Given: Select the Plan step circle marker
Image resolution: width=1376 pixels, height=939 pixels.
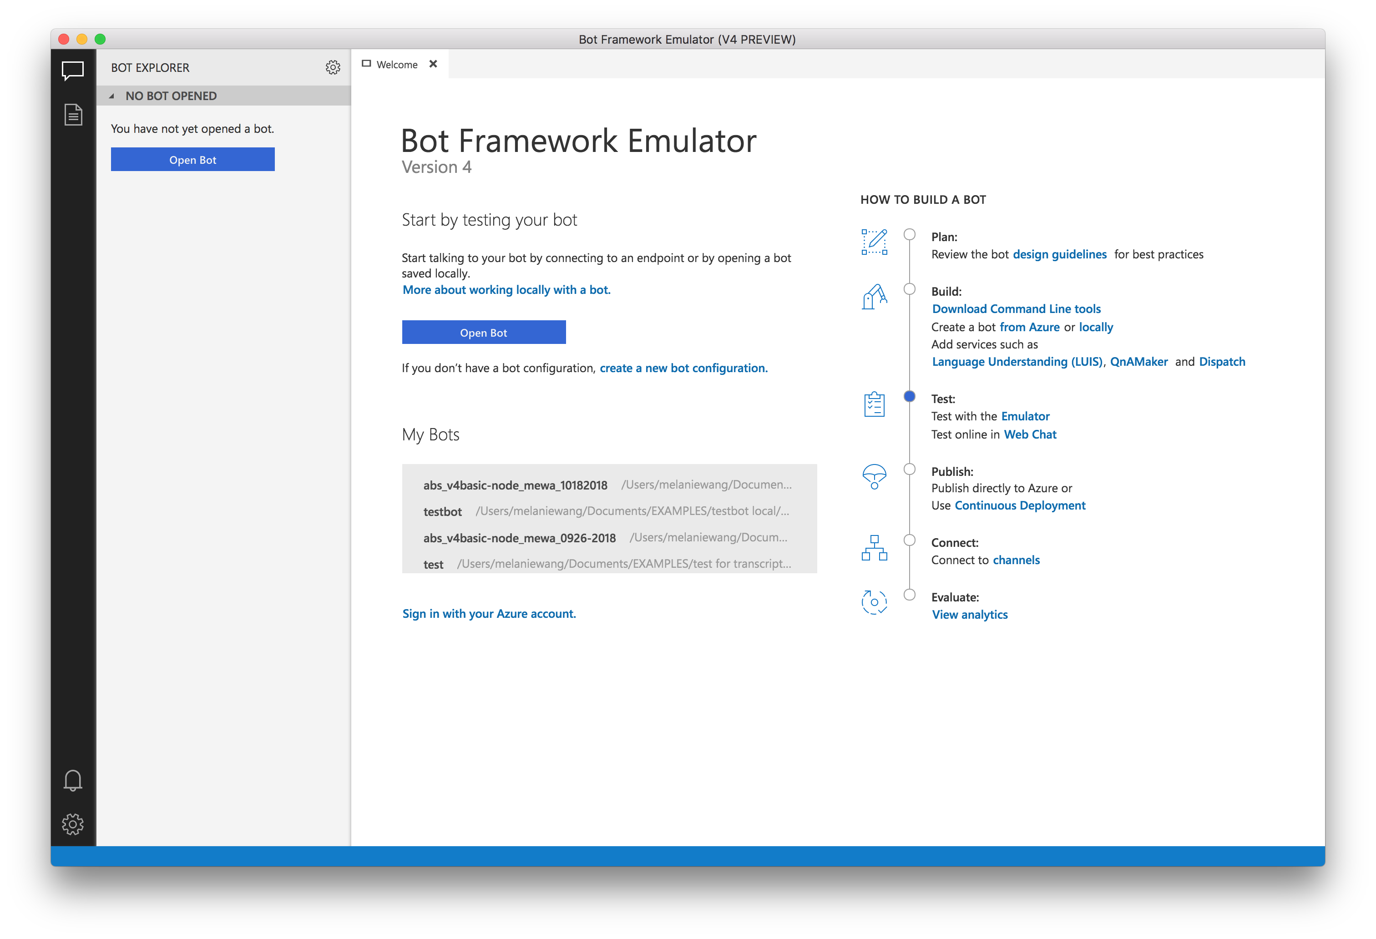Looking at the screenshot, I should tap(910, 234).
